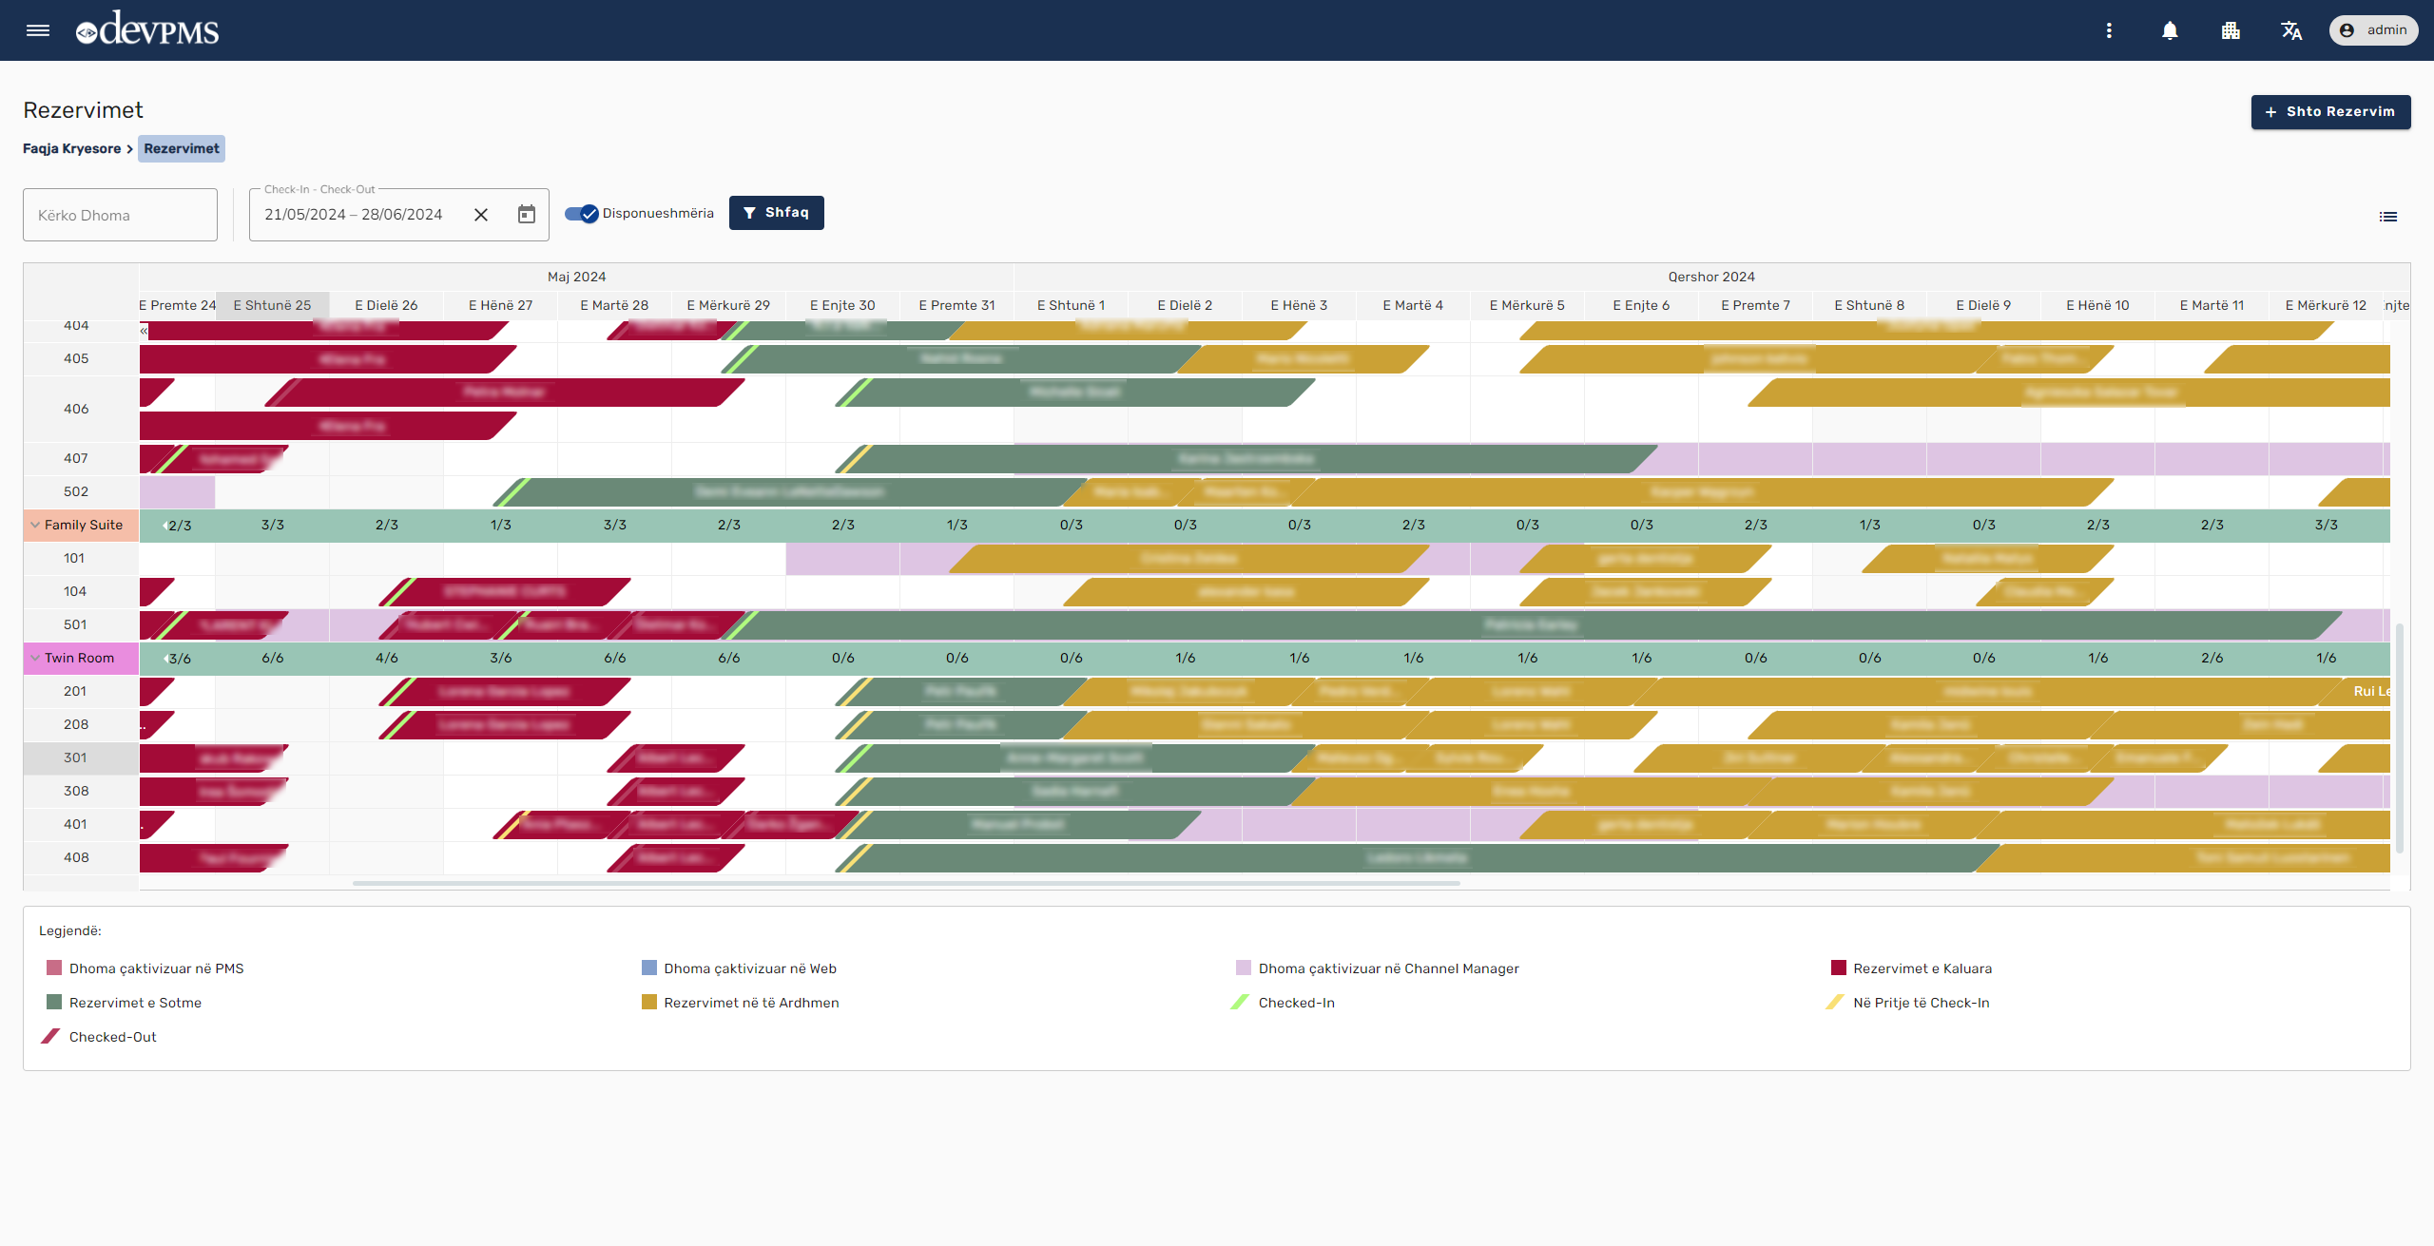Click the horizontal timeline scrollbar

905,883
